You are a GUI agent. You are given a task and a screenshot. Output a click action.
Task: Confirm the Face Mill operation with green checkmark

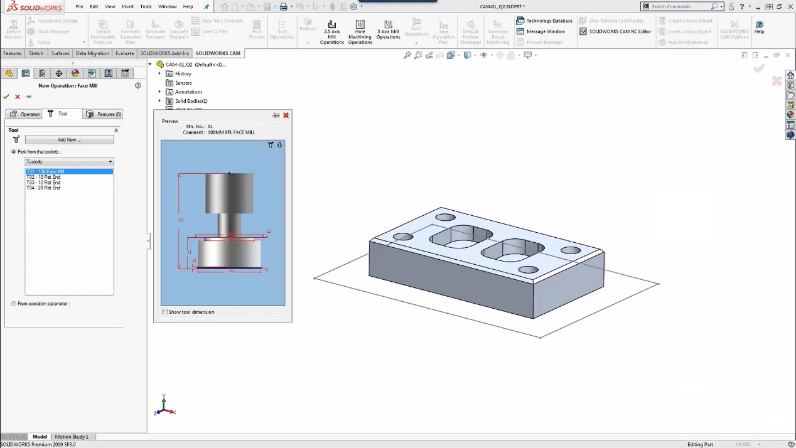pos(6,97)
